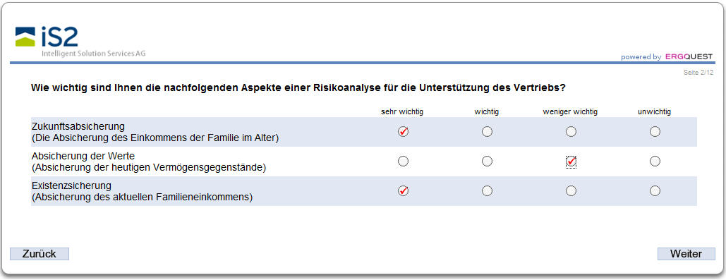Mark Zukunftsabsicherung as 'unwichtig'

point(655,132)
